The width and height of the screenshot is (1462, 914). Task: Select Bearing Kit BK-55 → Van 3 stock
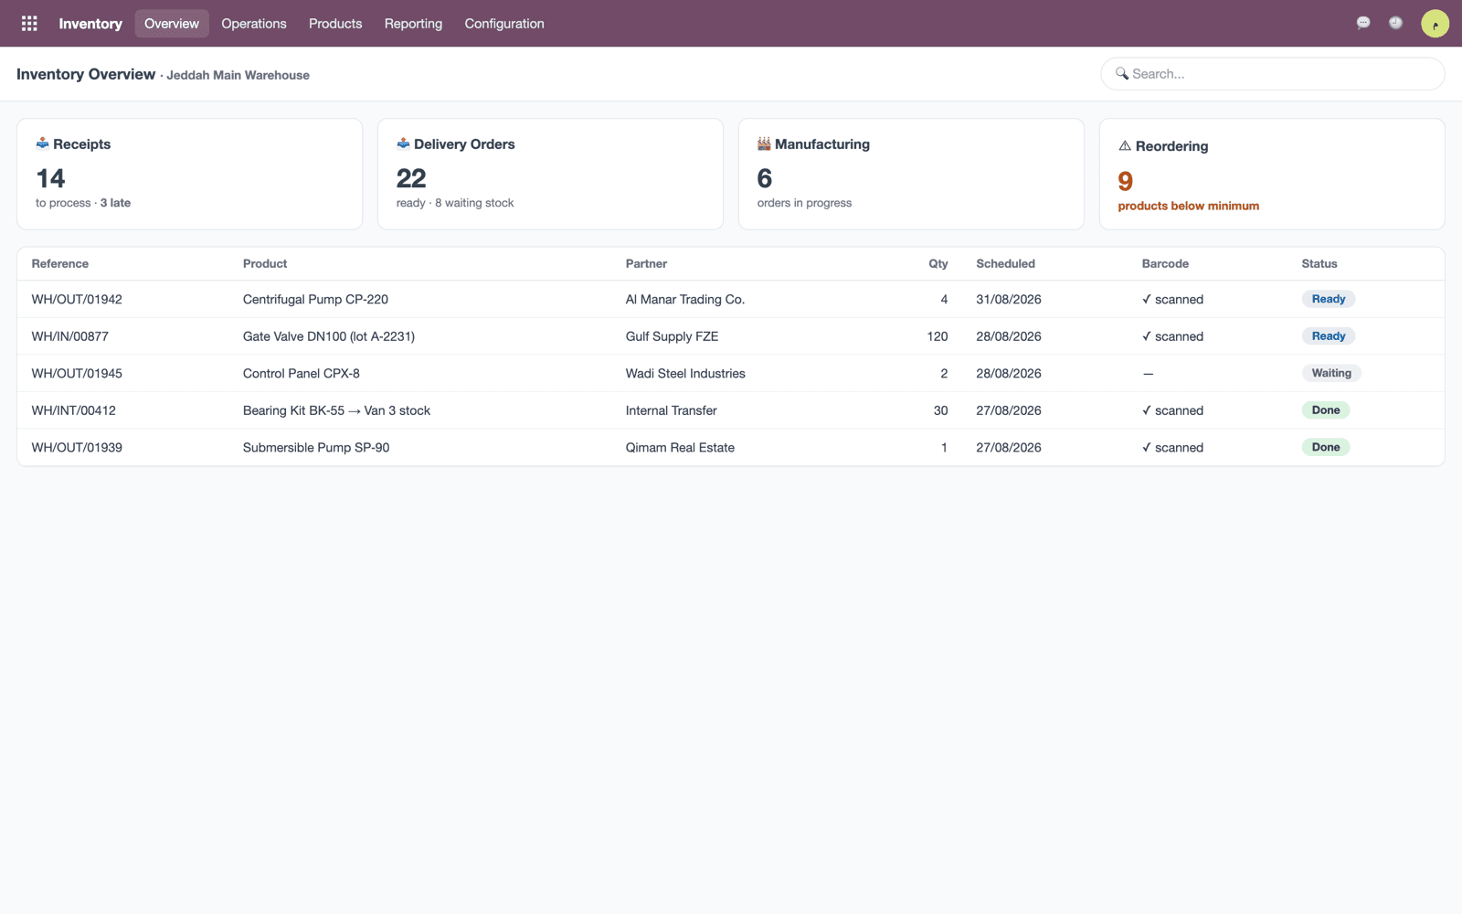click(336, 410)
